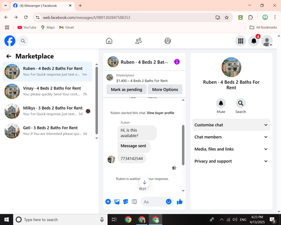Image resolution: width=281 pixels, height=225 pixels.
Task: Bookmark this page with star icon
Action: [226, 17]
